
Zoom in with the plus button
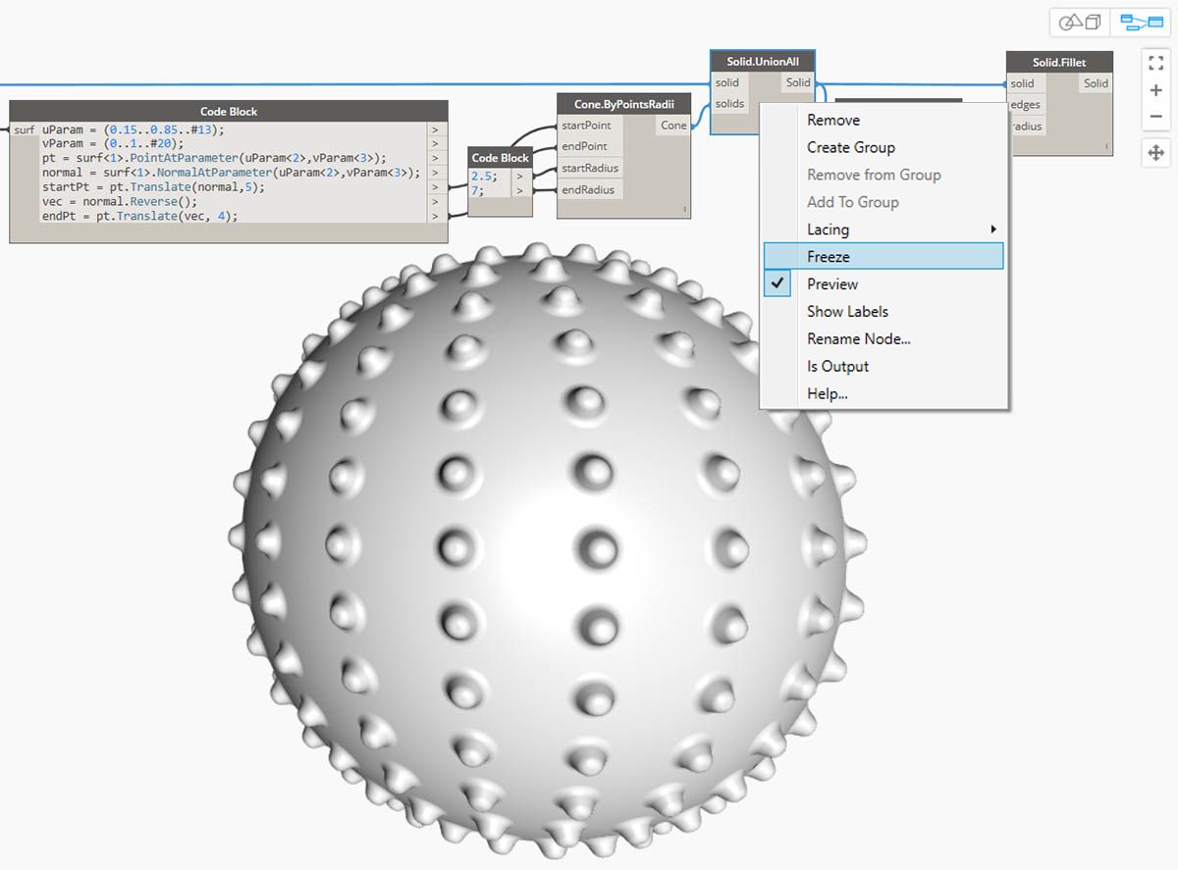tap(1155, 90)
